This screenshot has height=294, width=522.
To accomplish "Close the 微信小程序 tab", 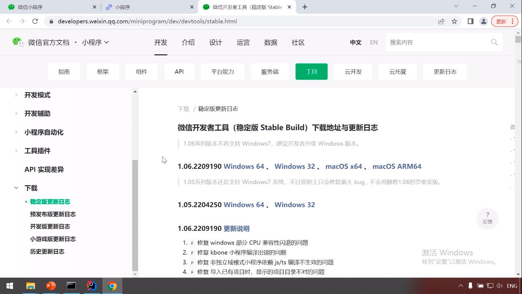I will point(95,7).
